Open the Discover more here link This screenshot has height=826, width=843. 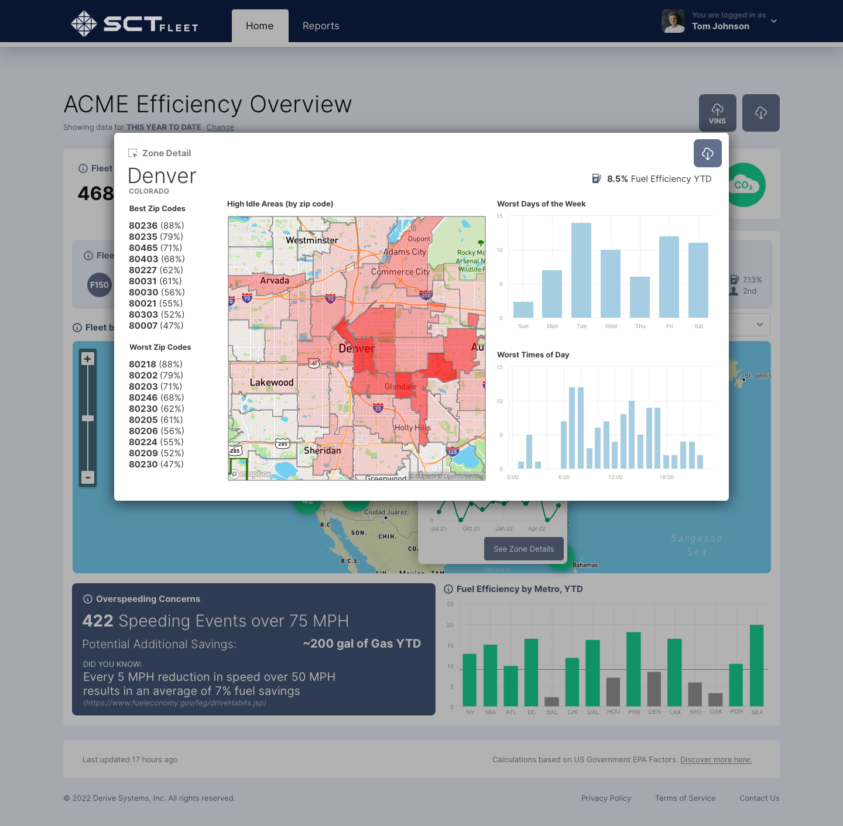pos(715,760)
